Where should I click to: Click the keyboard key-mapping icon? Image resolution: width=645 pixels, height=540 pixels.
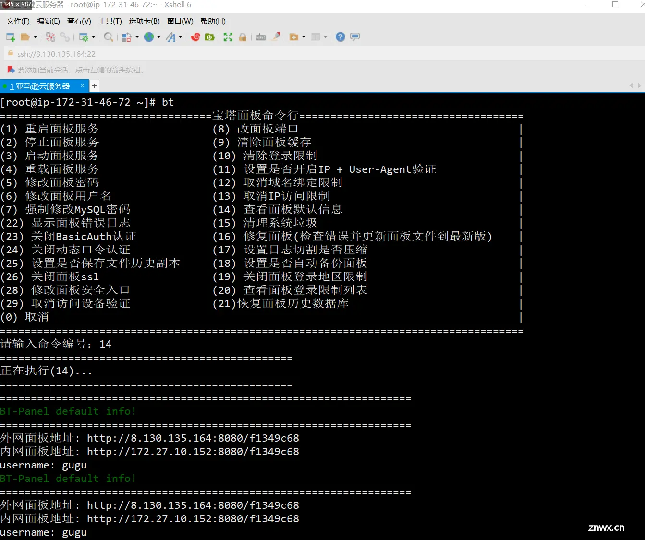(x=261, y=37)
